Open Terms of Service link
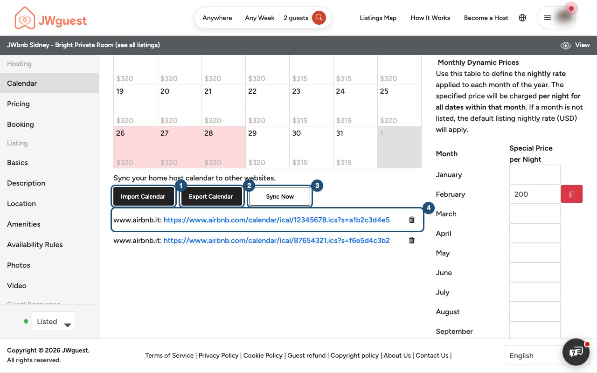Viewport: 597px width, 373px height. click(x=169, y=355)
